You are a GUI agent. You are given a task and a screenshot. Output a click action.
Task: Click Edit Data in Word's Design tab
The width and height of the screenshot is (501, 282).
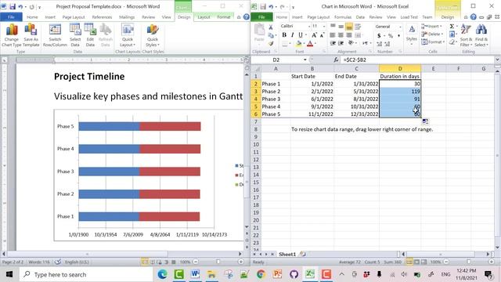pyautogui.click(x=90, y=35)
